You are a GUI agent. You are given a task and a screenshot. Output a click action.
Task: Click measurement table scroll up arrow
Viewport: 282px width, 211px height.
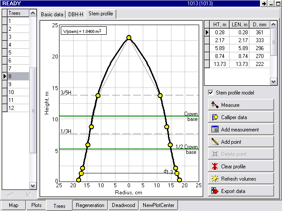(273, 25)
